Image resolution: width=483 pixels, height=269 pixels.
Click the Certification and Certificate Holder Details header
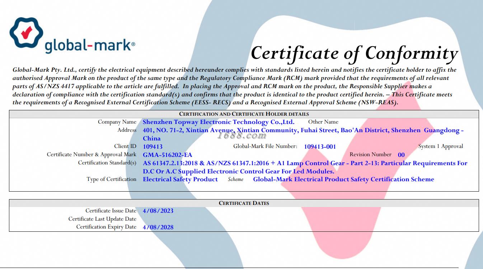(x=244, y=114)
